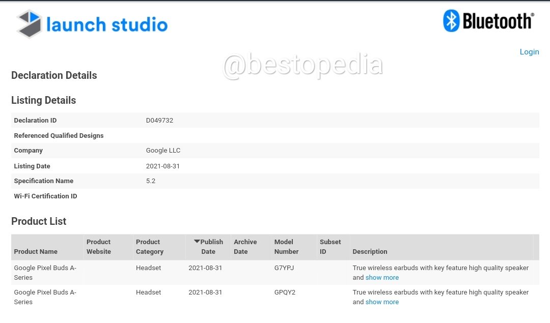
Task: Click the Bluetooth logo
Action: pyautogui.click(x=488, y=21)
